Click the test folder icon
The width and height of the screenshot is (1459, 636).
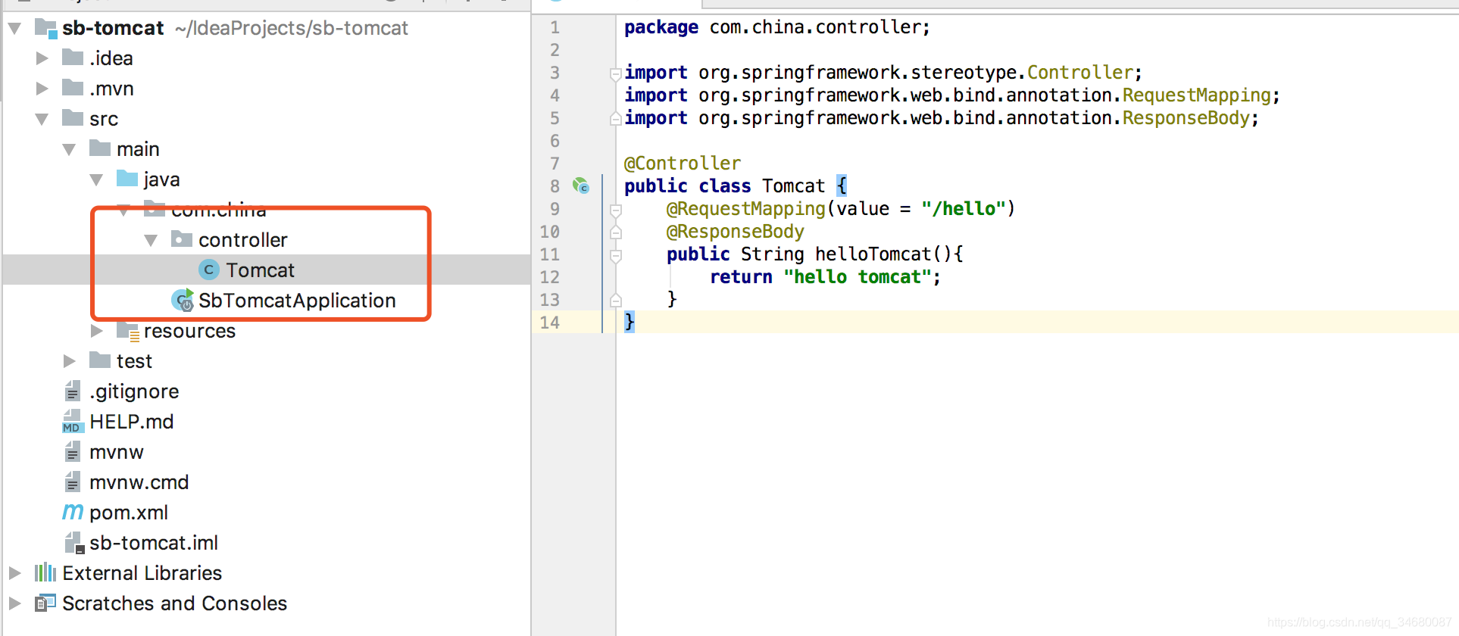point(100,360)
